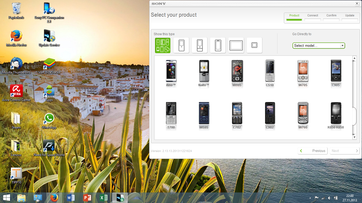
Task: Go to the Update step tab
Action: (x=350, y=17)
